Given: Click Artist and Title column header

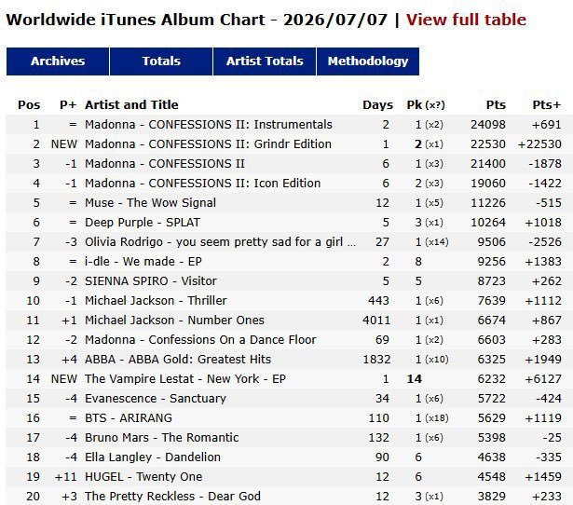Looking at the screenshot, I should (x=131, y=105).
